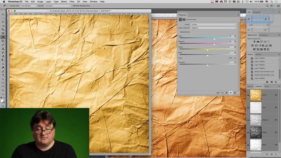Select the Type tool
This screenshot has width=281, height=158.
click(x=3, y=75)
